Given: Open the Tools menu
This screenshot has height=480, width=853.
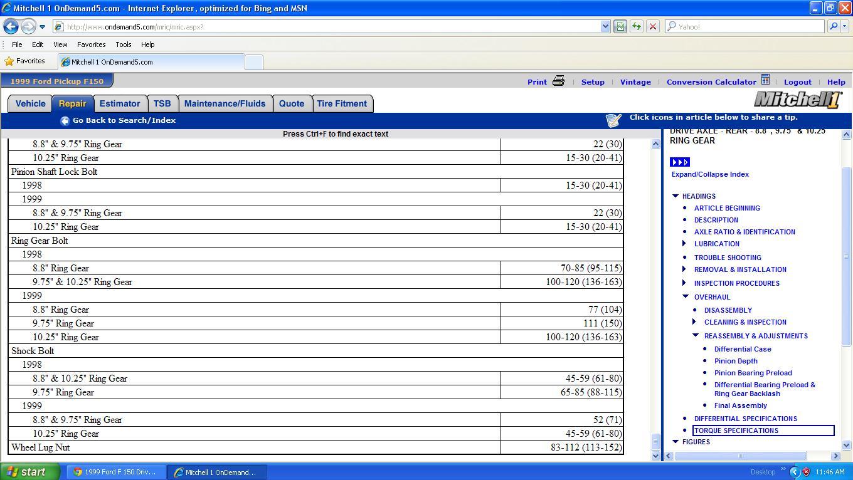Looking at the screenshot, I should 123,44.
